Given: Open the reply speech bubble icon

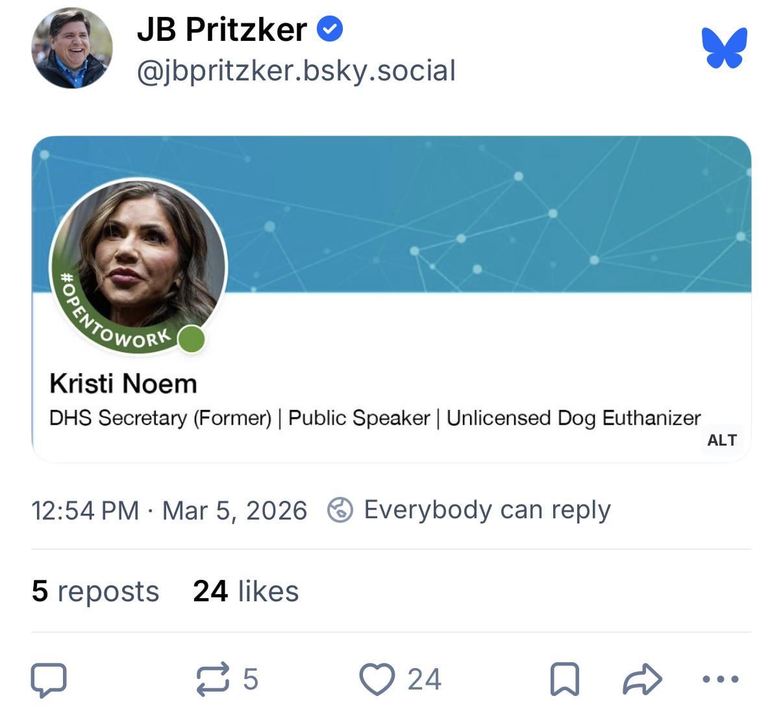Looking at the screenshot, I should (x=49, y=680).
